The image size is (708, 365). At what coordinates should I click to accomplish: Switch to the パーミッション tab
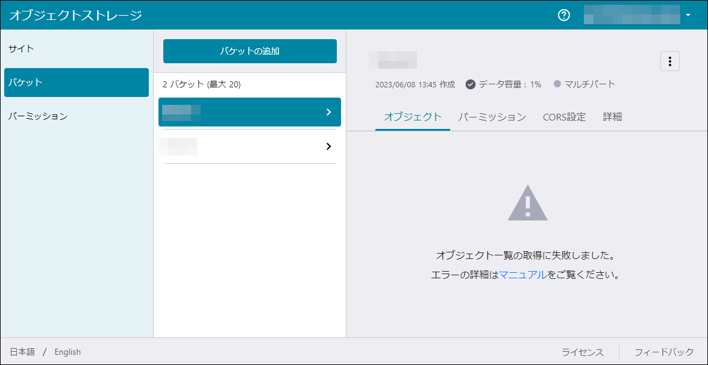tap(492, 117)
